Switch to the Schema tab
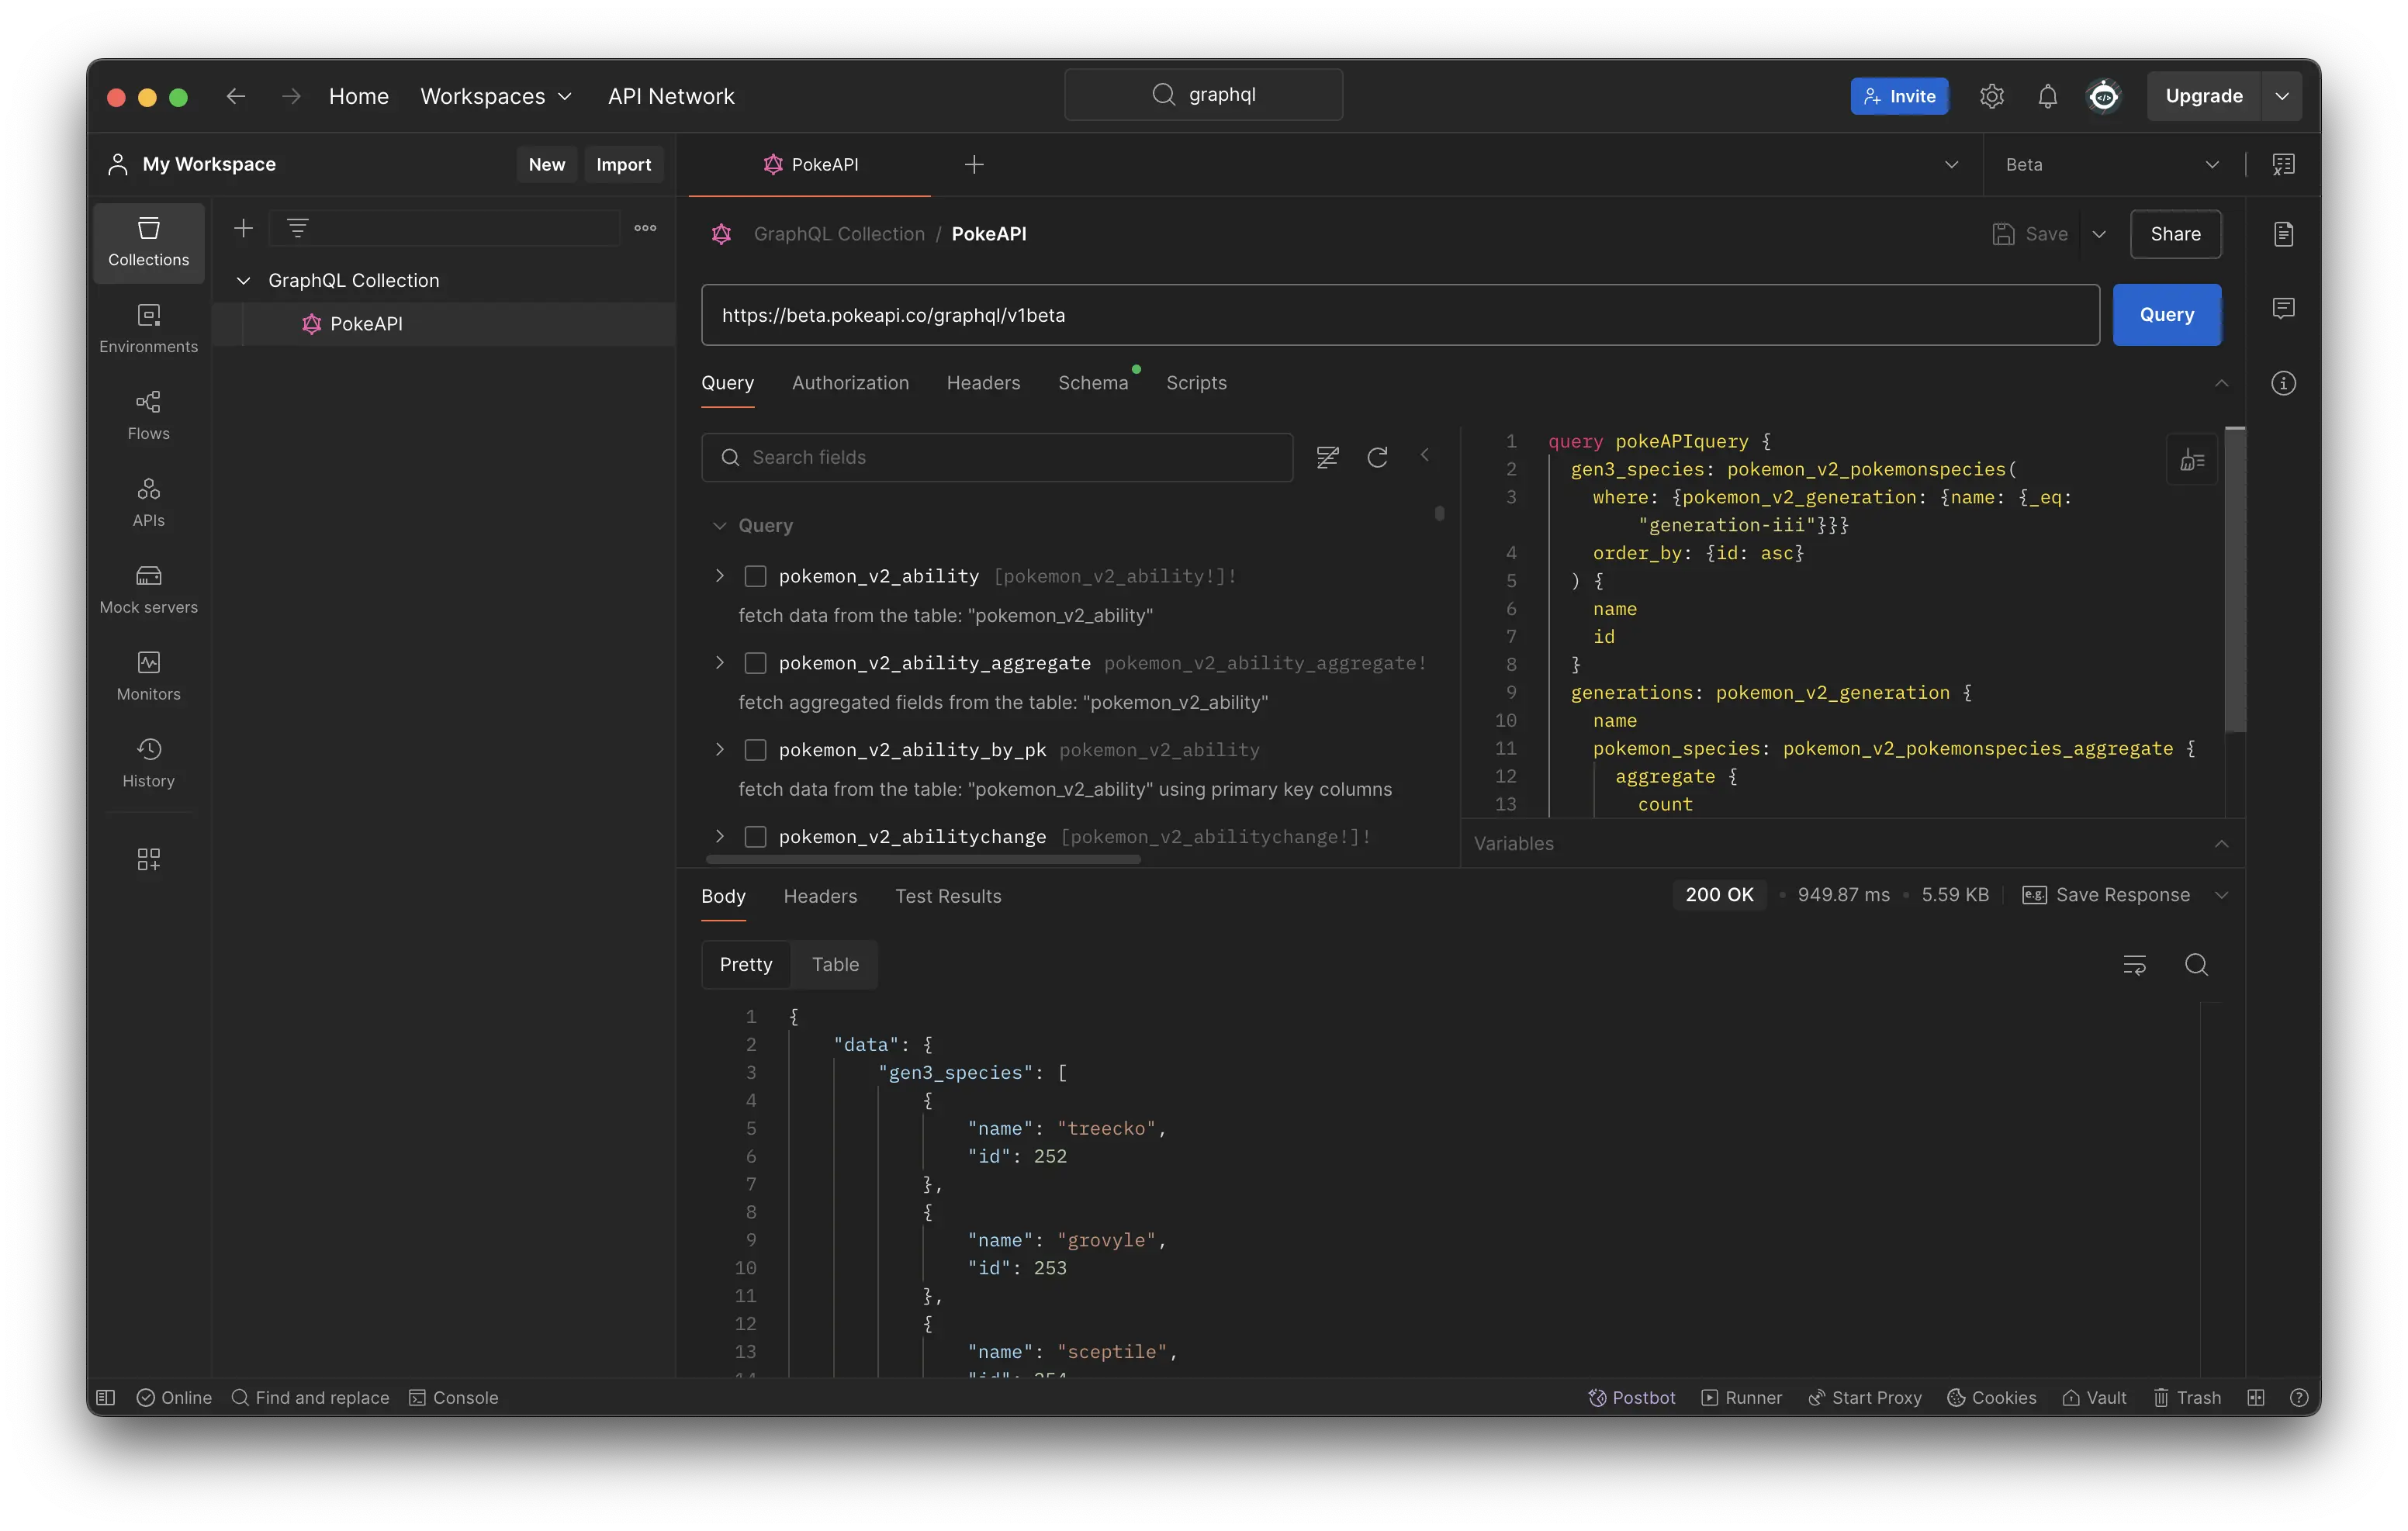Viewport: 2408px width, 1531px height. 1093,383
